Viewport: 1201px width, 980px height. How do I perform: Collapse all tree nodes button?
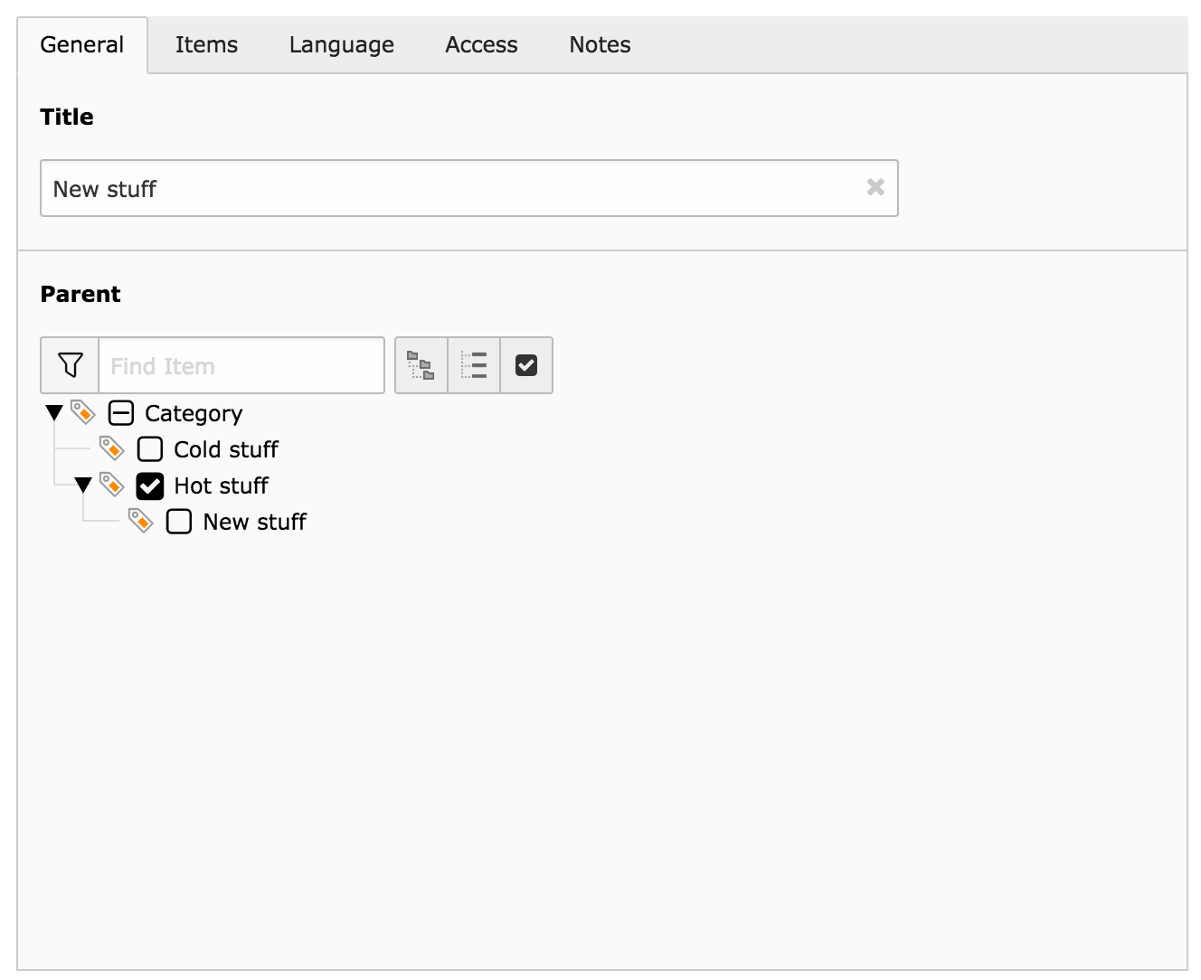point(474,365)
